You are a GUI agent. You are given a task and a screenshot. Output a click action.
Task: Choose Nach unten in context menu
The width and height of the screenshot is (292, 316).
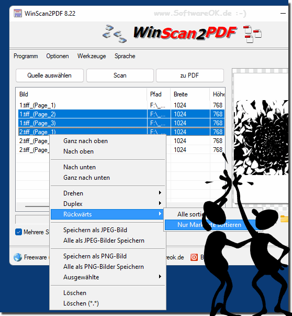coord(108,167)
